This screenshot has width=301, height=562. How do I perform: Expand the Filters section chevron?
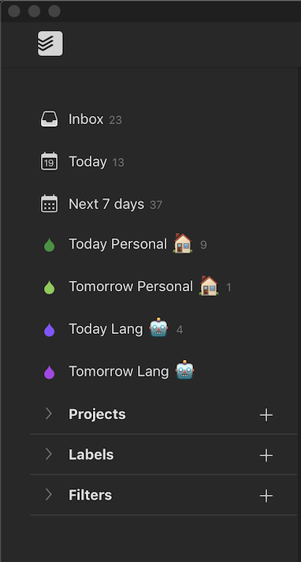click(x=49, y=495)
